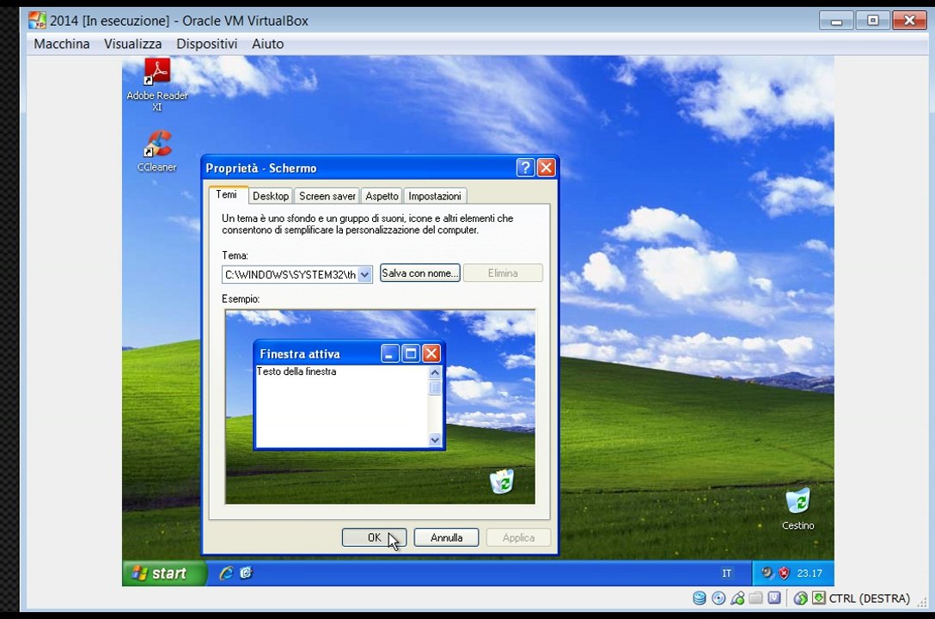The height and width of the screenshot is (619, 935).
Task: Click the help question mark in Proprietà dialog
Action: click(x=525, y=168)
